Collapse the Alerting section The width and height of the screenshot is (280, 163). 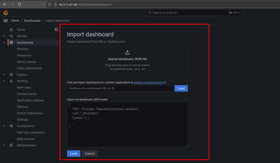pyautogui.click(x=4, y=81)
